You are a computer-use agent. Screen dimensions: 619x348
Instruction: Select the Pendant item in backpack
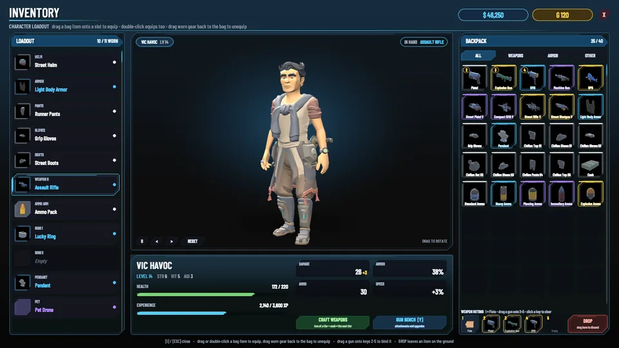(x=504, y=136)
